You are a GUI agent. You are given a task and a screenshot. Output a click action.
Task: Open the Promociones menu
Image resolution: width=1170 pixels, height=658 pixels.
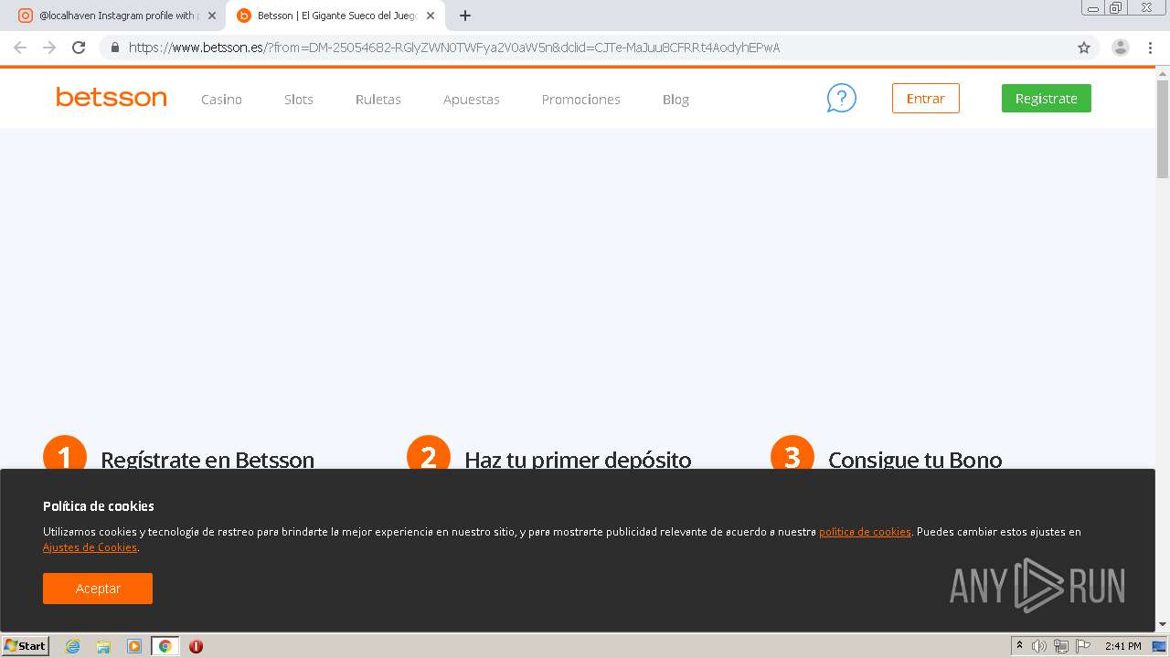[581, 99]
